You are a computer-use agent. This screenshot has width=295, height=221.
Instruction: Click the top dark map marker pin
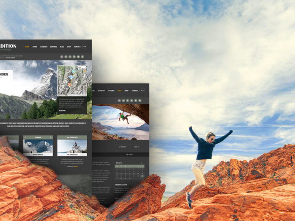point(77,69)
